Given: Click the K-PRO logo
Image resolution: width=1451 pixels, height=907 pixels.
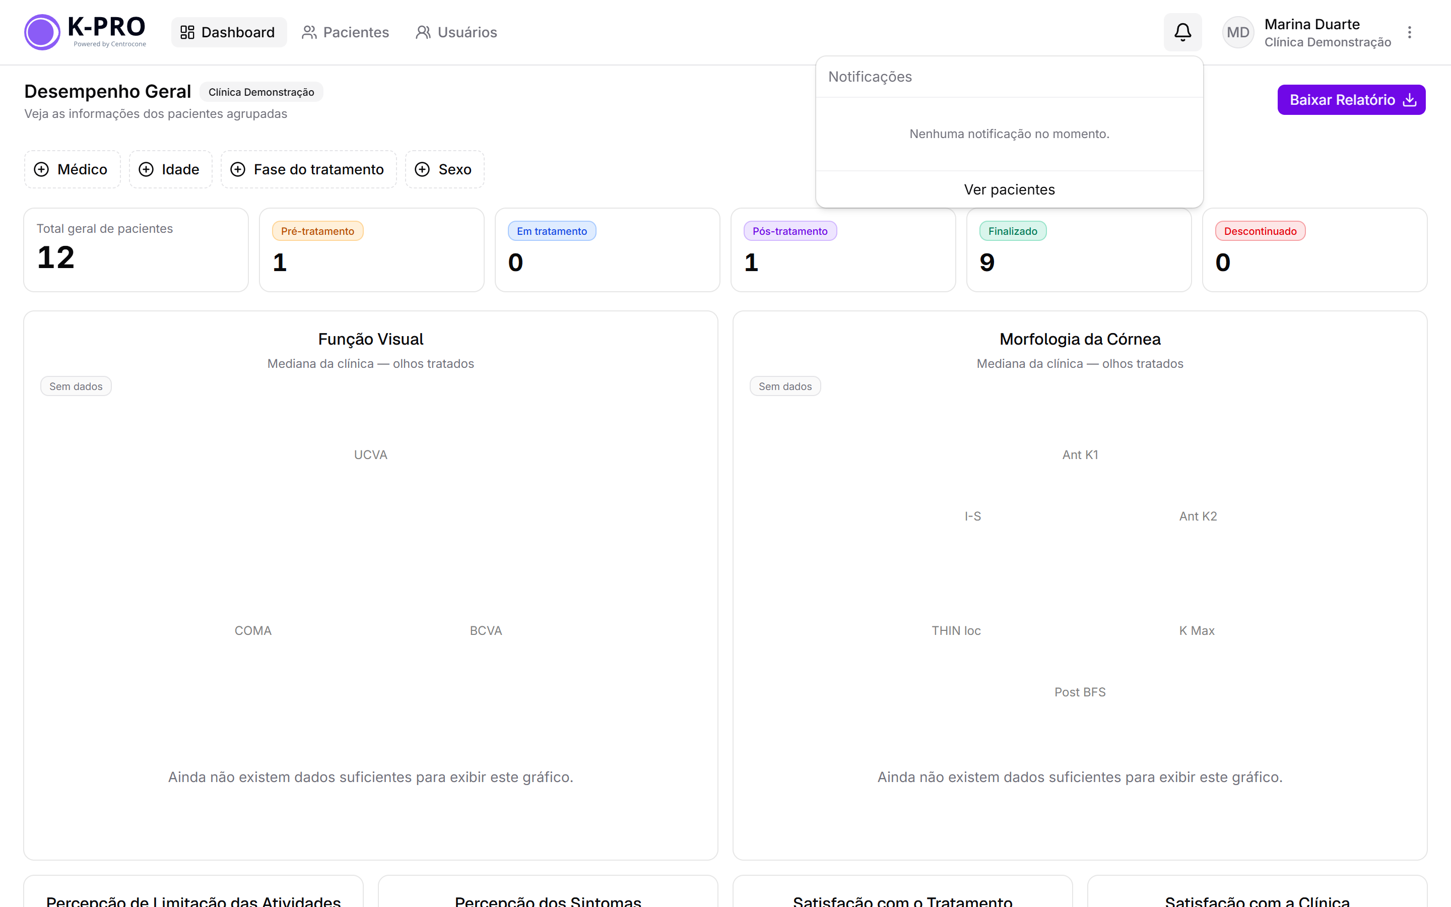Looking at the screenshot, I should pos(85,32).
